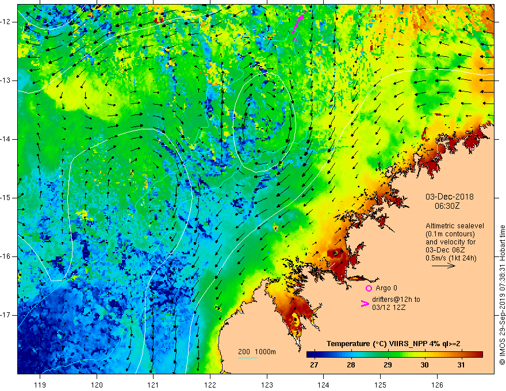Click the longitude axis label 120
The image size is (506, 391).
97,385
